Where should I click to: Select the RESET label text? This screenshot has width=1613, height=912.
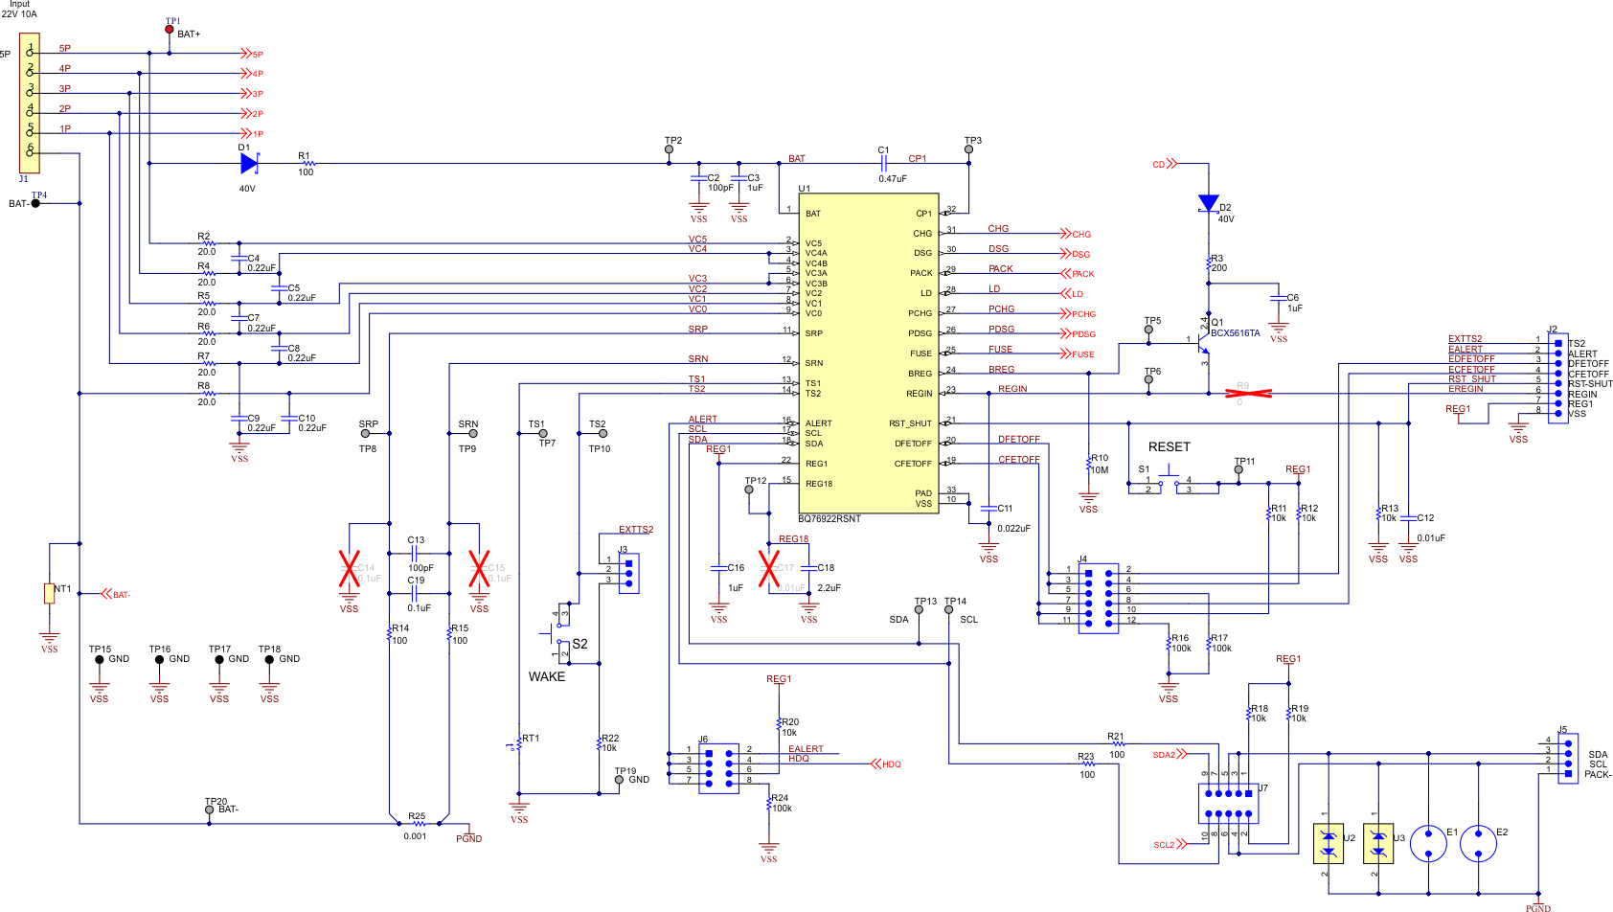pos(1170,446)
